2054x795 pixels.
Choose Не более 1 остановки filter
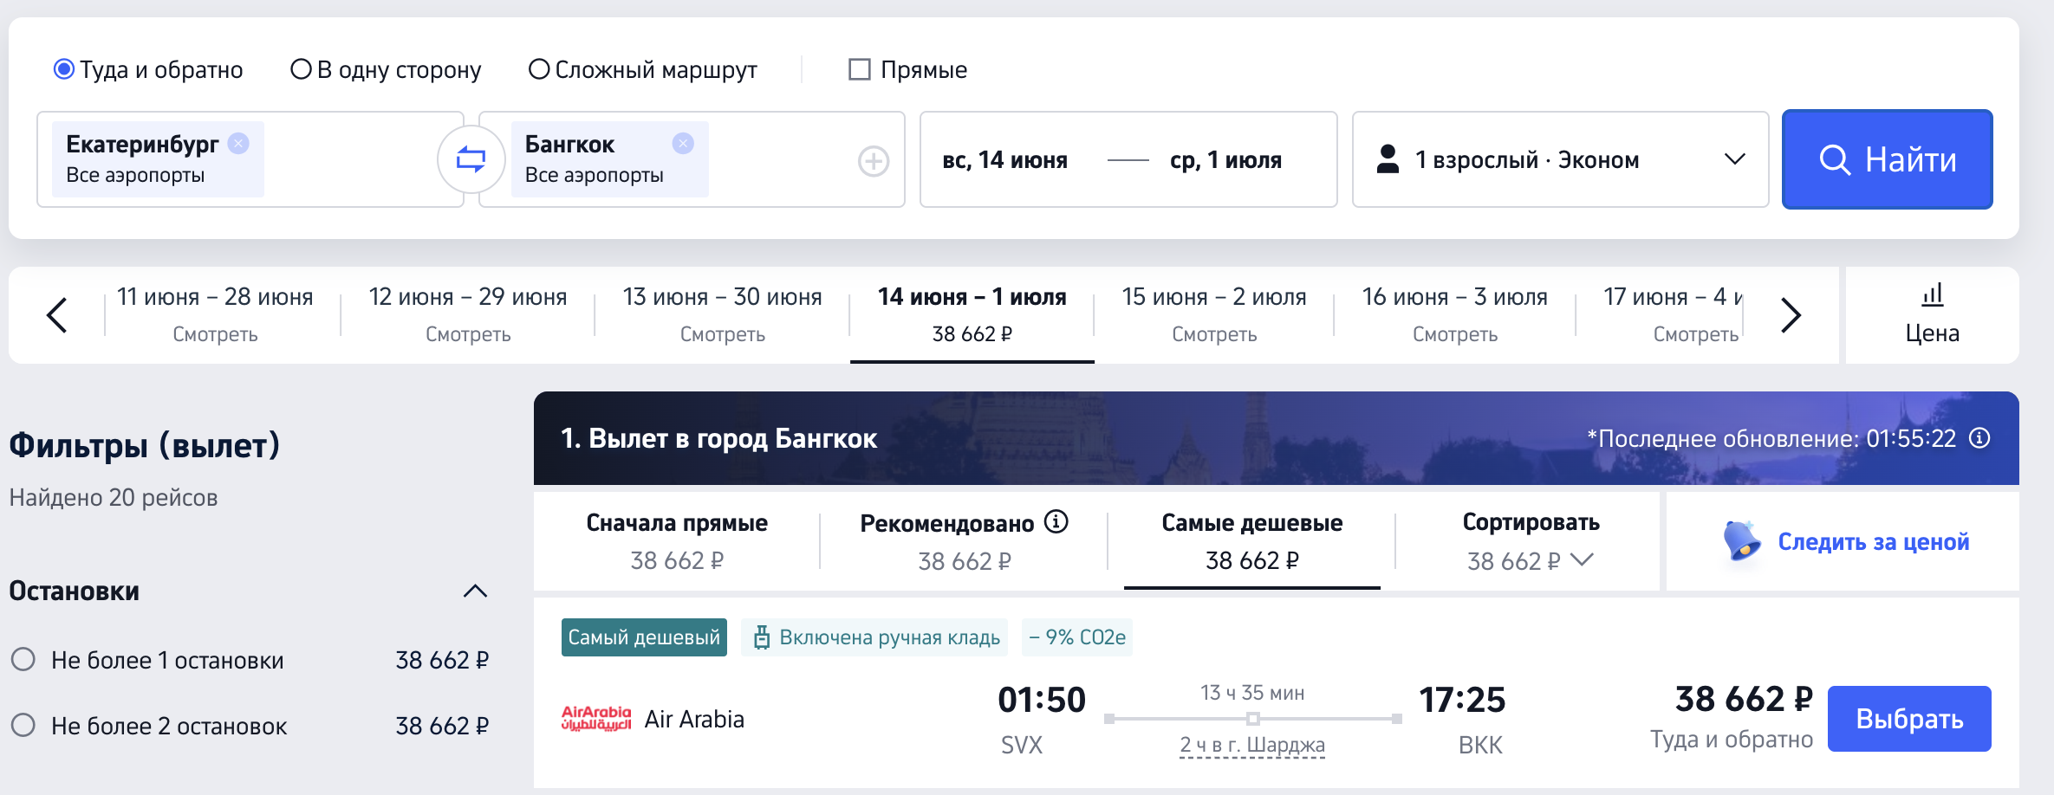coord(23,660)
